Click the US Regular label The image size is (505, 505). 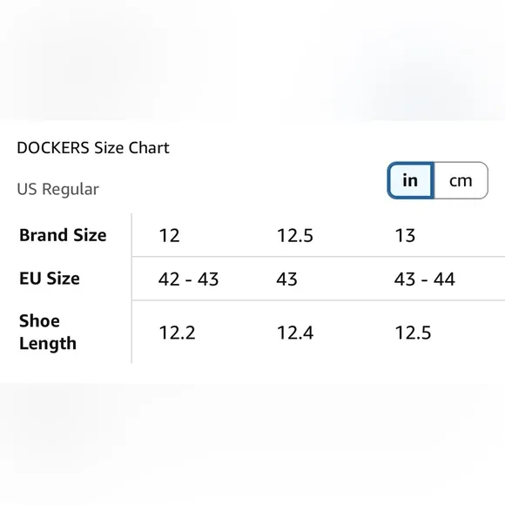point(58,189)
